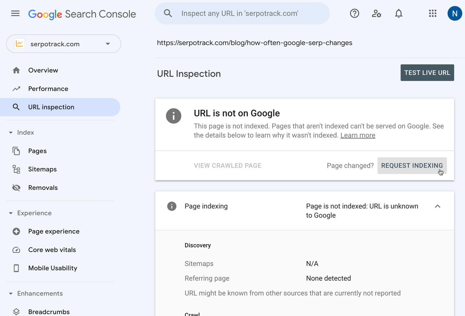Click VIEW CRAWLED PAGE
465x316 pixels.
pyautogui.click(x=228, y=166)
